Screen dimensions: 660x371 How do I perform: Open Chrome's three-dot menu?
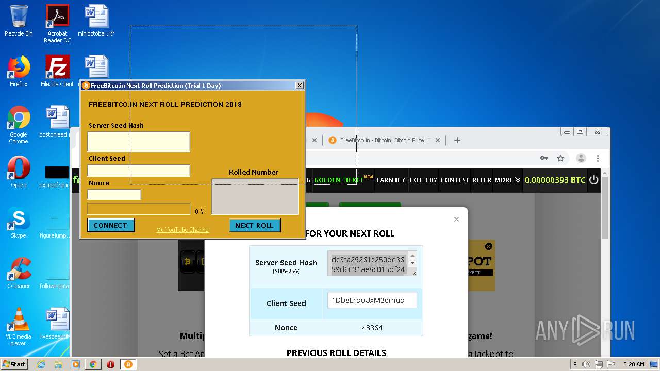tap(598, 158)
